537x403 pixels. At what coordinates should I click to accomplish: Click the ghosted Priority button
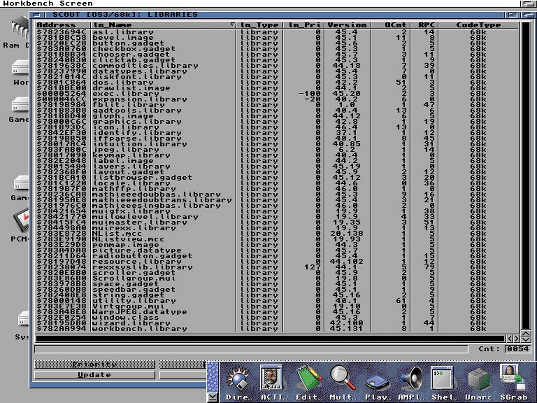coord(95,364)
